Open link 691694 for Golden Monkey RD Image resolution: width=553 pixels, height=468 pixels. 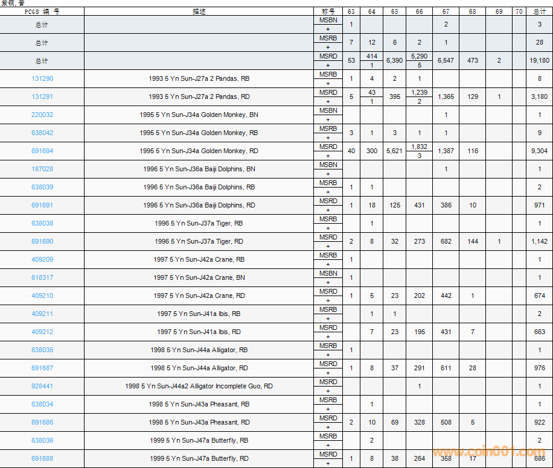(x=42, y=151)
